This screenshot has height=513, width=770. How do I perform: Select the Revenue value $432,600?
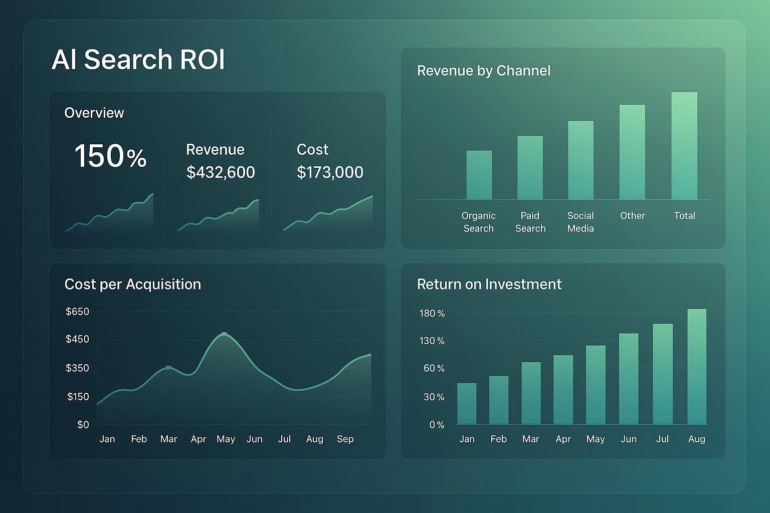(220, 172)
